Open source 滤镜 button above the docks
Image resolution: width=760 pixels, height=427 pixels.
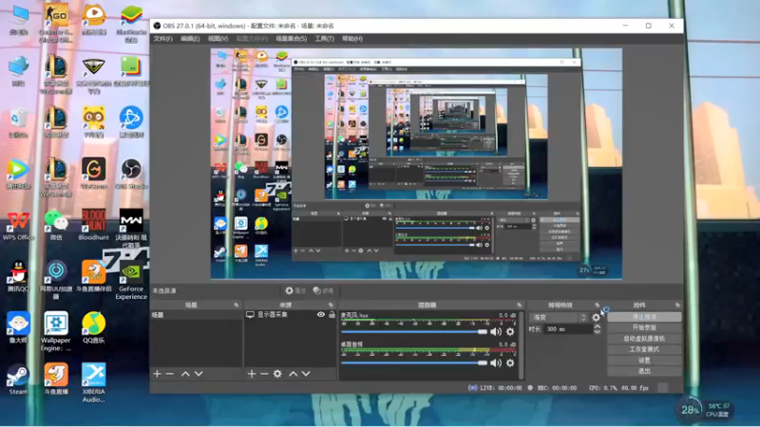pos(323,290)
